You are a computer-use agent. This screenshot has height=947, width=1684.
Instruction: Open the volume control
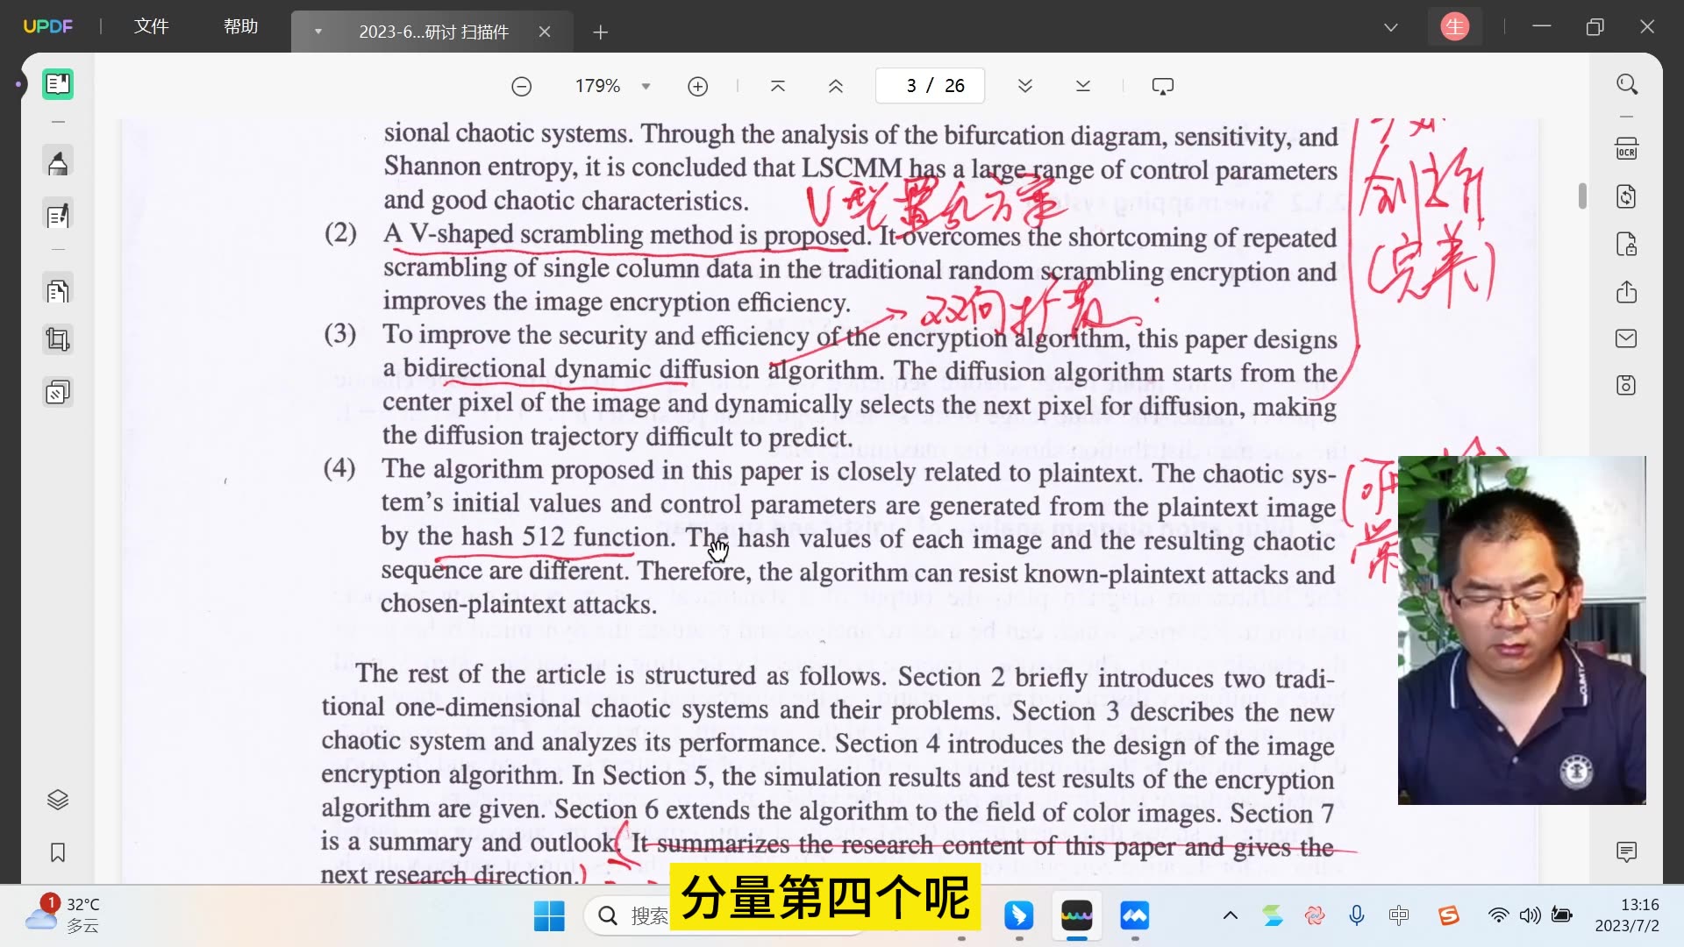click(x=1530, y=916)
